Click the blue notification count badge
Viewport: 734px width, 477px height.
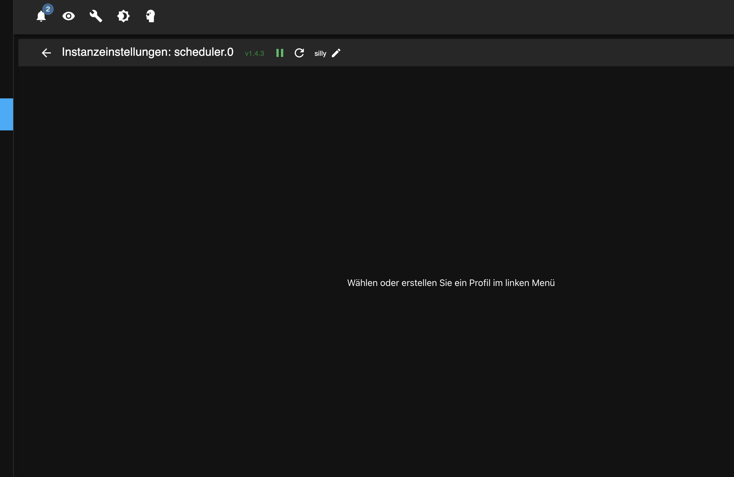point(48,9)
